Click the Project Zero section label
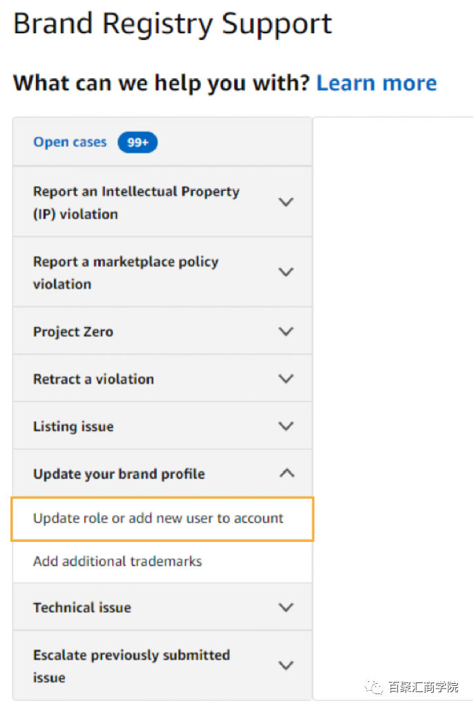The height and width of the screenshot is (708, 473). [x=73, y=332]
